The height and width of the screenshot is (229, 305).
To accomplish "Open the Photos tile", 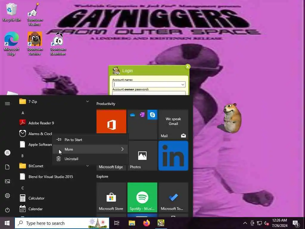I will pyautogui.click(x=142, y=156).
